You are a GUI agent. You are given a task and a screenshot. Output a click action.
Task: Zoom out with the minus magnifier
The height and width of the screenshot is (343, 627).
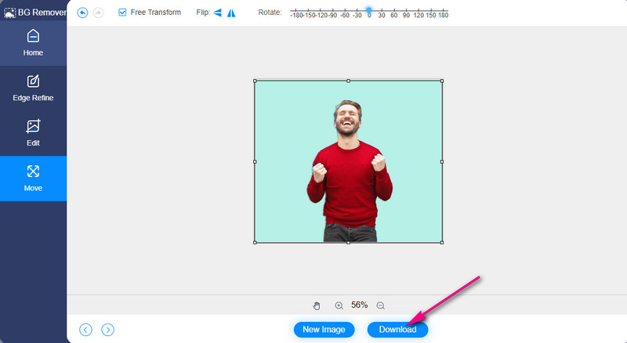tap(380, 305)
